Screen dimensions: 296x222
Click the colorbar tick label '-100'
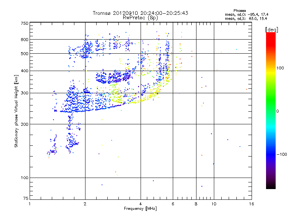tap(282, 154)
